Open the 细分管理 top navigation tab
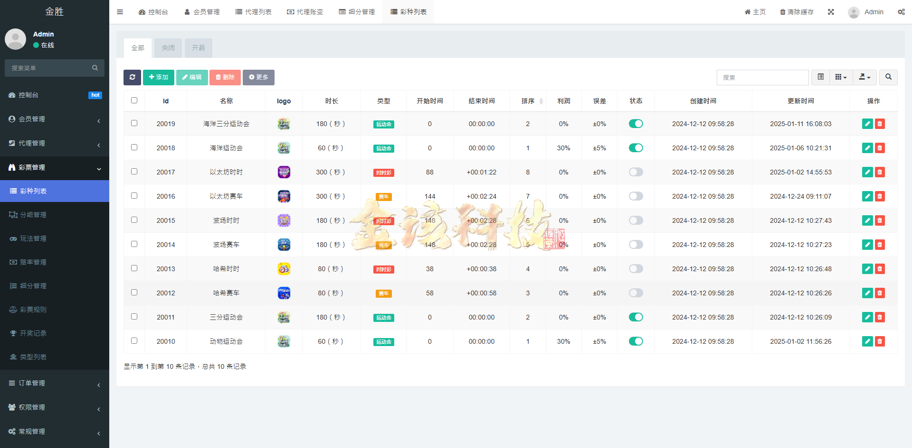The image size is (912, 448). pyautogui.click(x=357, y=12)
